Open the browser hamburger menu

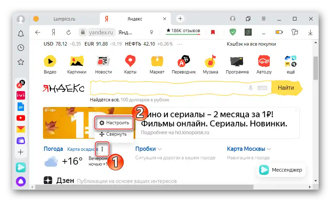click(x=264, y=19)
